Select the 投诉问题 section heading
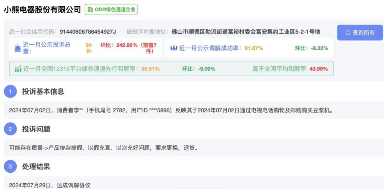 (36, 129)
